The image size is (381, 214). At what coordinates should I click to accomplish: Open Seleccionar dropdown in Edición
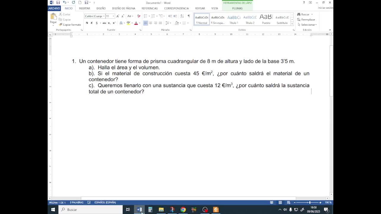coord(307,25)
